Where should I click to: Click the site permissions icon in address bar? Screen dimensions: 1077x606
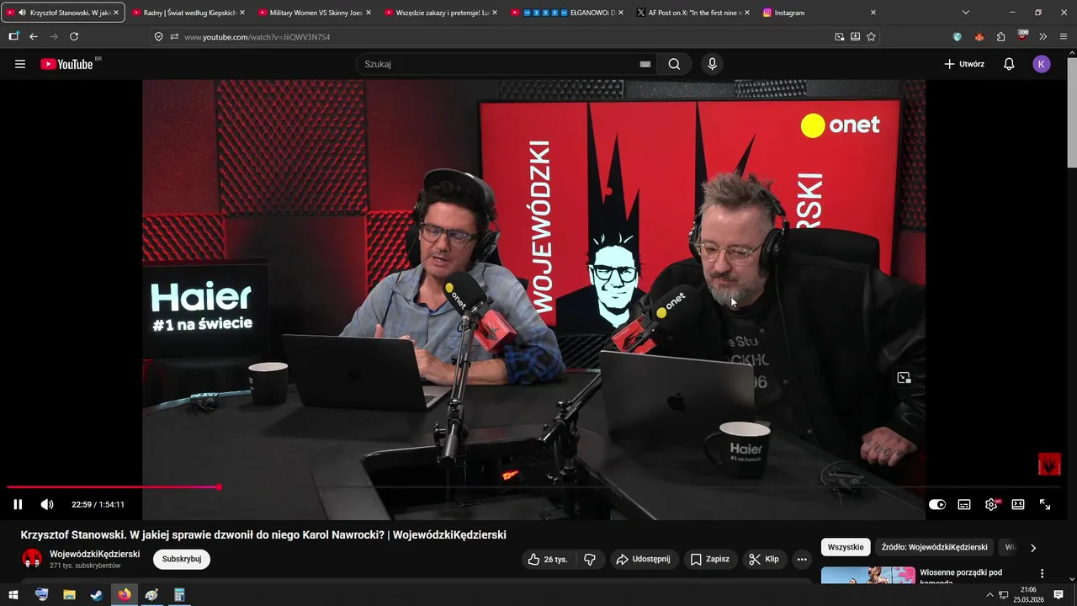[174, 37]
